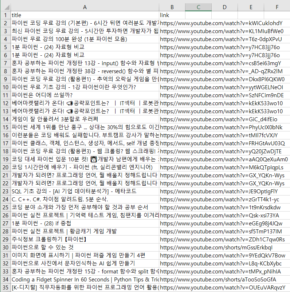Click link ending _AD-qZRx2IM
The width and height of the screenshot is (290, 292).
(221, 71)
